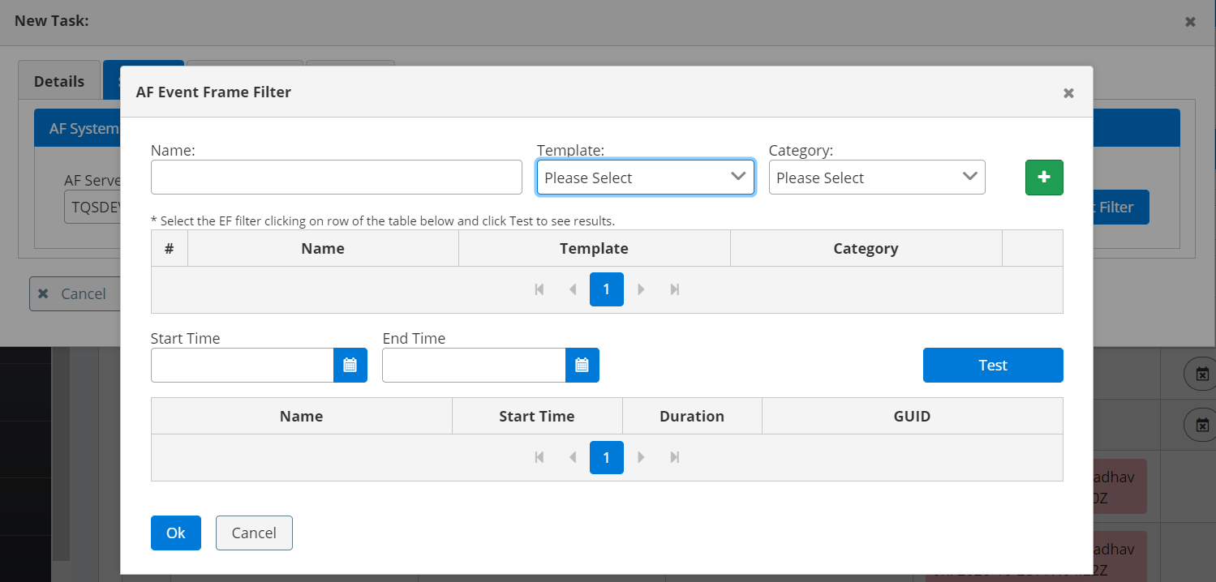Expand the Category dropdown

pyautogui.click(x=876, y=178)
